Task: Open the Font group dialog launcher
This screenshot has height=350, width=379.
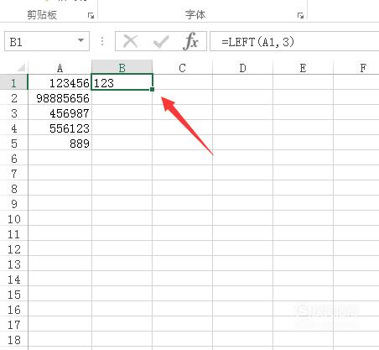Action: [x=300, y=16]
